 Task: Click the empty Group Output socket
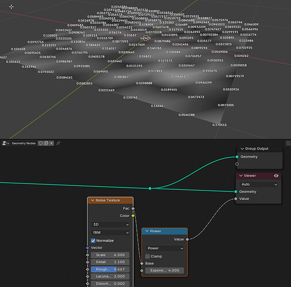click(x=237, y=164)
